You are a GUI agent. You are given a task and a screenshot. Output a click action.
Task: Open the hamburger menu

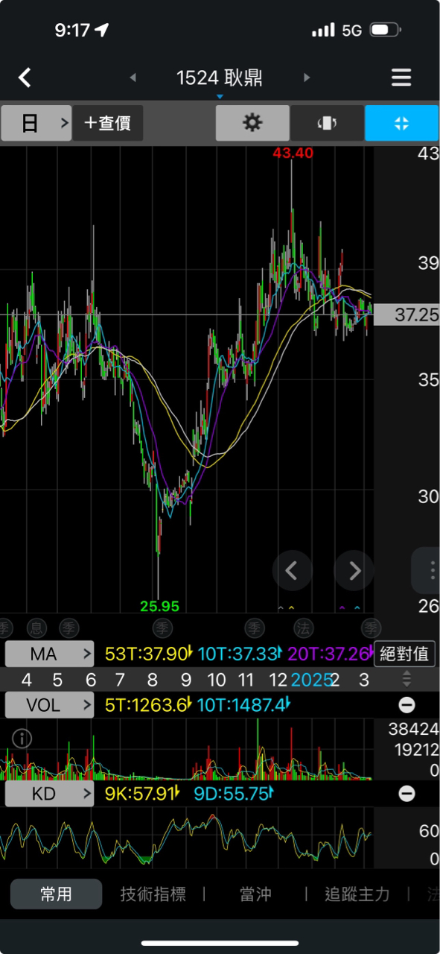click(401, 78)
